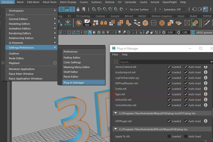This screenshot has width=213, height=142.
Task: Choose Node Editor from the Windows menu
Action: tap(31, 58)
